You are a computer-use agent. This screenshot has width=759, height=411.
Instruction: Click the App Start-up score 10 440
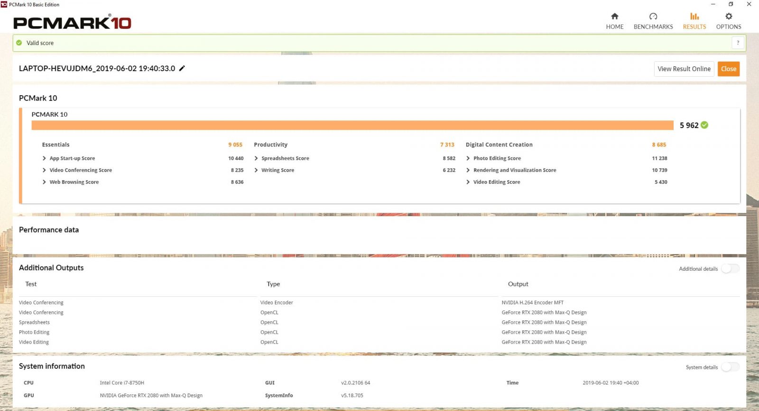pyautogui.click(x=236, y=158)
